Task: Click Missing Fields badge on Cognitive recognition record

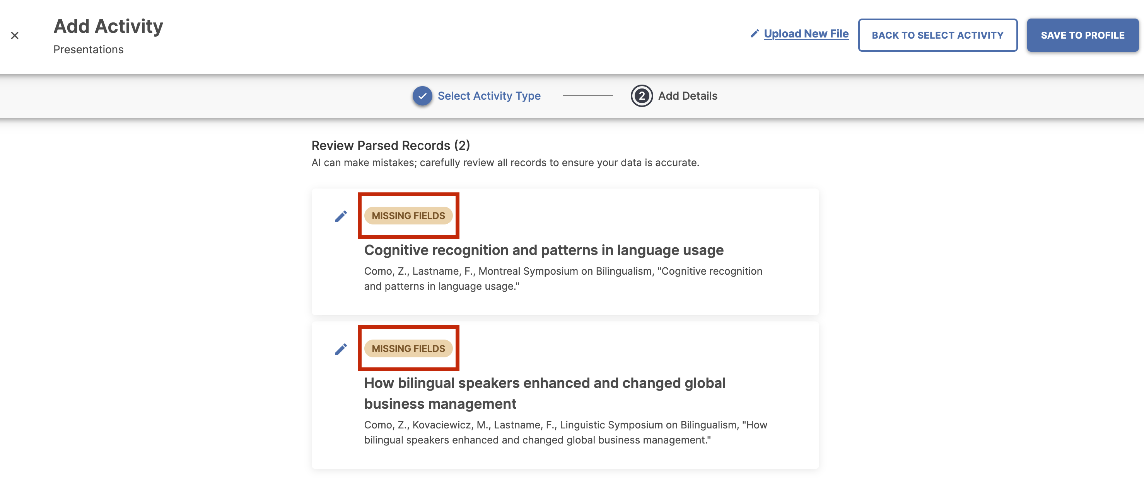Action: (408, 216)
